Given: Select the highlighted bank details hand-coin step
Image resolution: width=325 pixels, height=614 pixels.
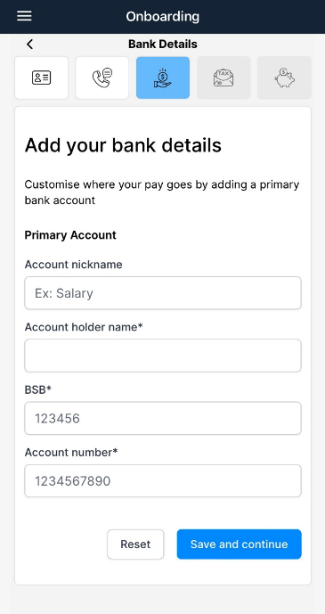Looking at the screenshot, I should 163,78.
